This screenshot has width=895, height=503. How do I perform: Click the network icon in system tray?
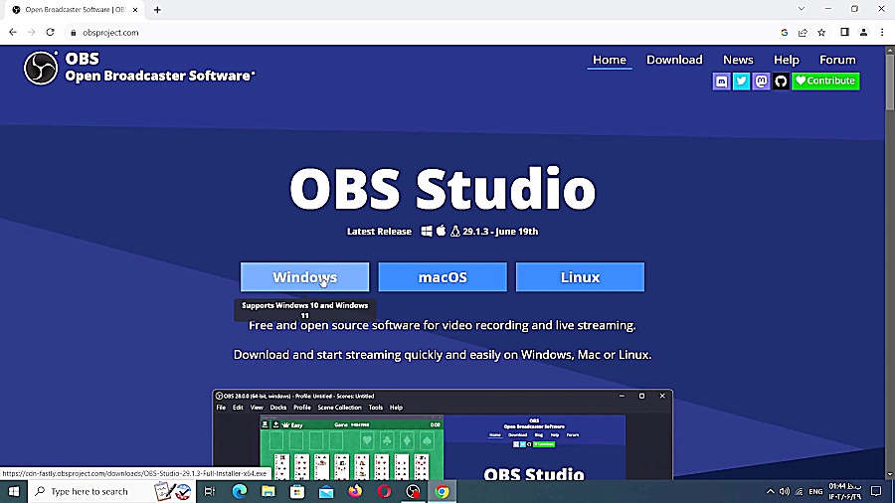[800, 491]
